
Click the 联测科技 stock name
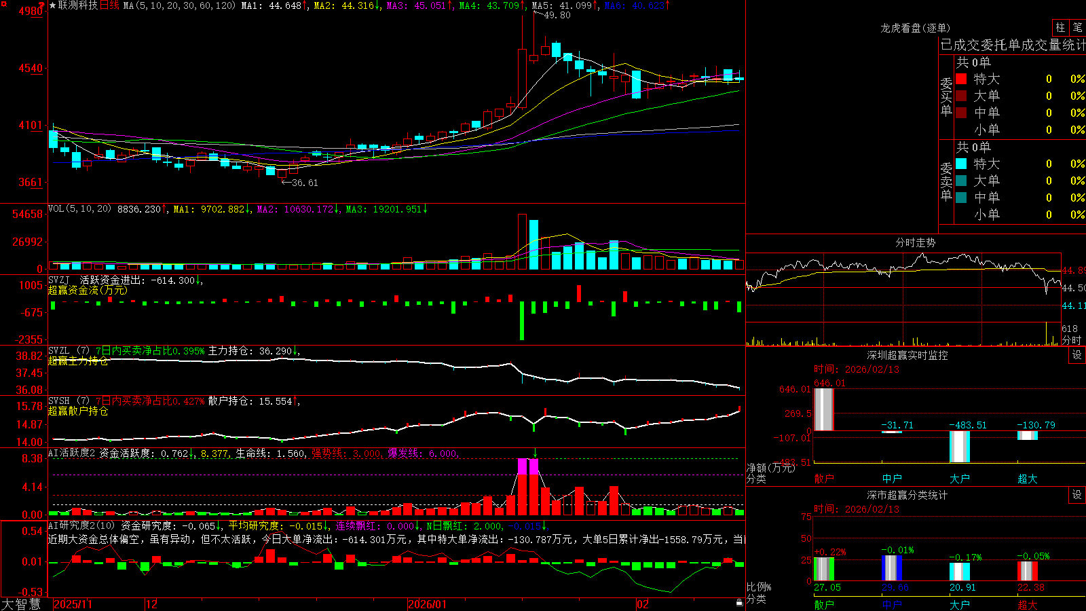click(77, 5)
